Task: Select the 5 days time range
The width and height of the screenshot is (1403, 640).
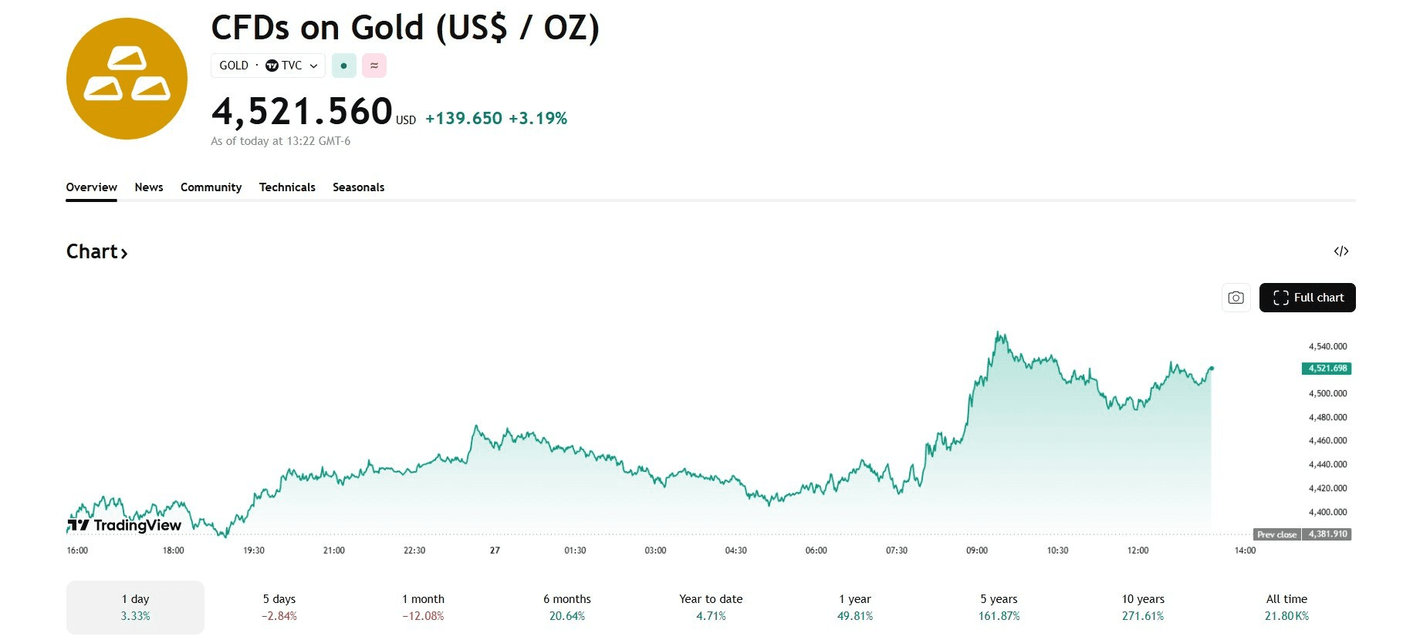Action: [x=279, y=607]
